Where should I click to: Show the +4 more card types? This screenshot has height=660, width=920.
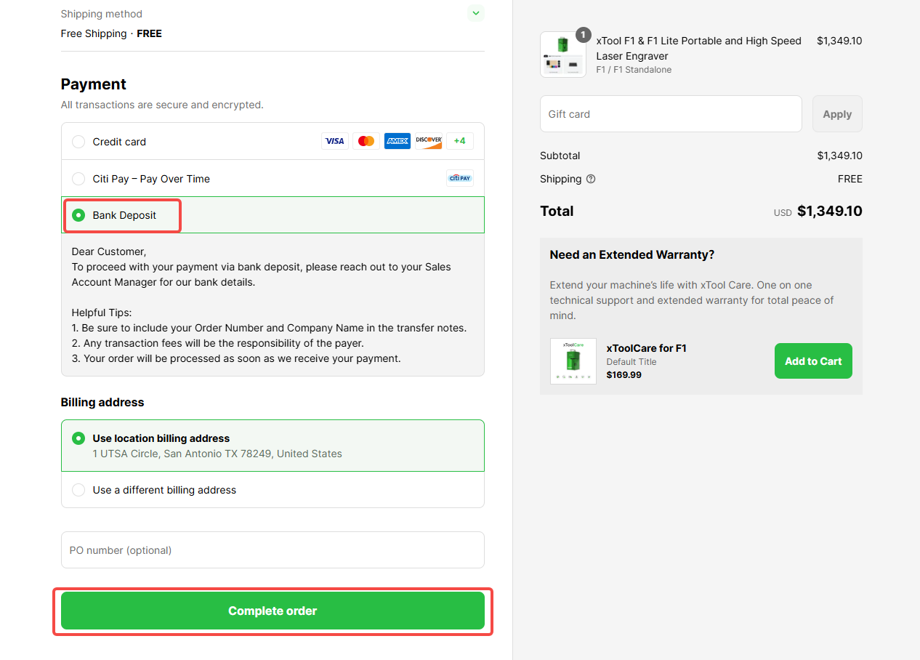coord(460,141)
